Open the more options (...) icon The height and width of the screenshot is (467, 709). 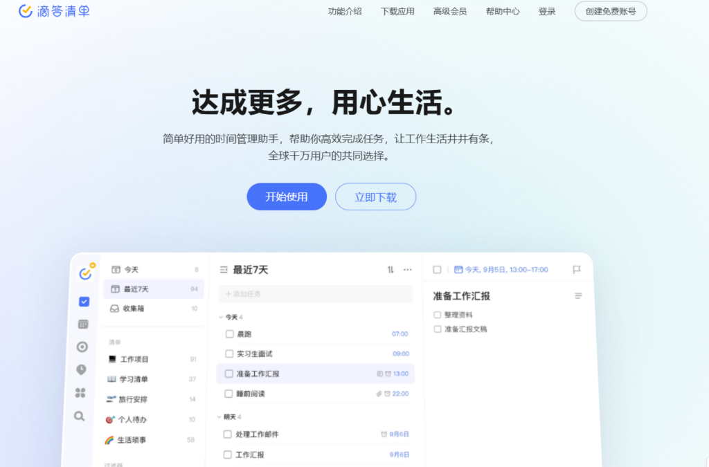(407, 270)
